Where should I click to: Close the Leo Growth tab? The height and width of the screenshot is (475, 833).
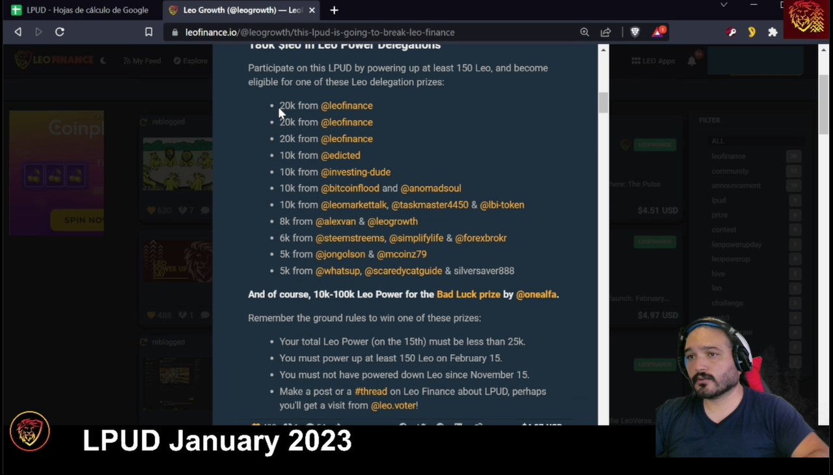[312, 10]
